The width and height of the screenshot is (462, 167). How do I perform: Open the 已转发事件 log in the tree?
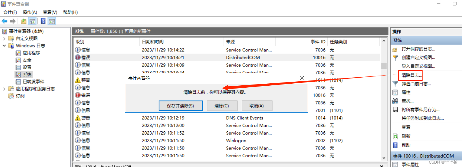click(33, 82)
